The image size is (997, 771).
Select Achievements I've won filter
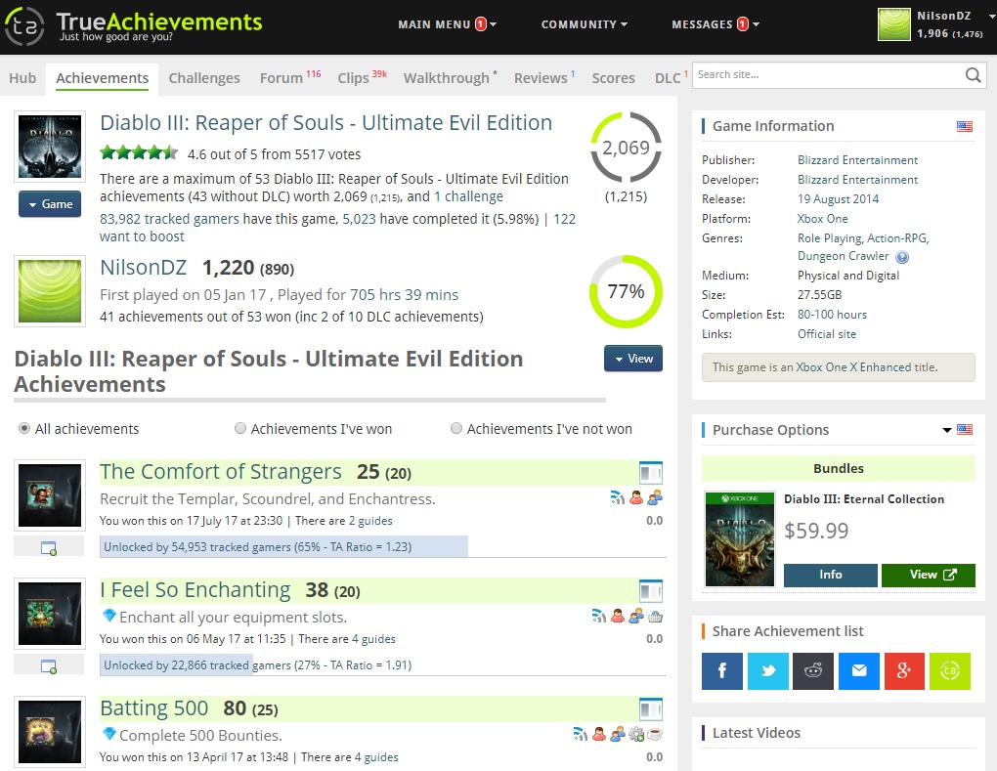(240, 429)
